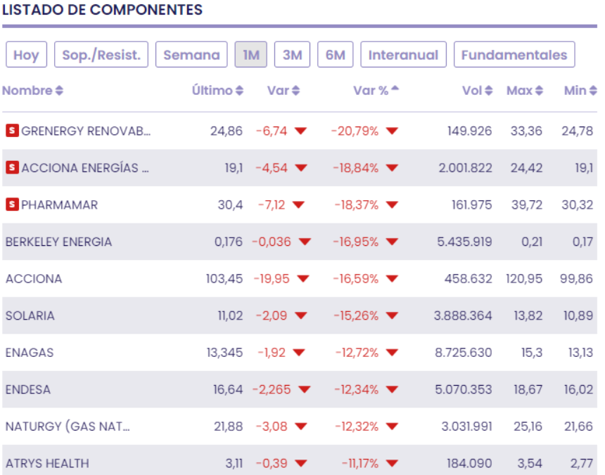605x475 pixels.
Task: Sort by the Min column arrows
Action: 592,91
